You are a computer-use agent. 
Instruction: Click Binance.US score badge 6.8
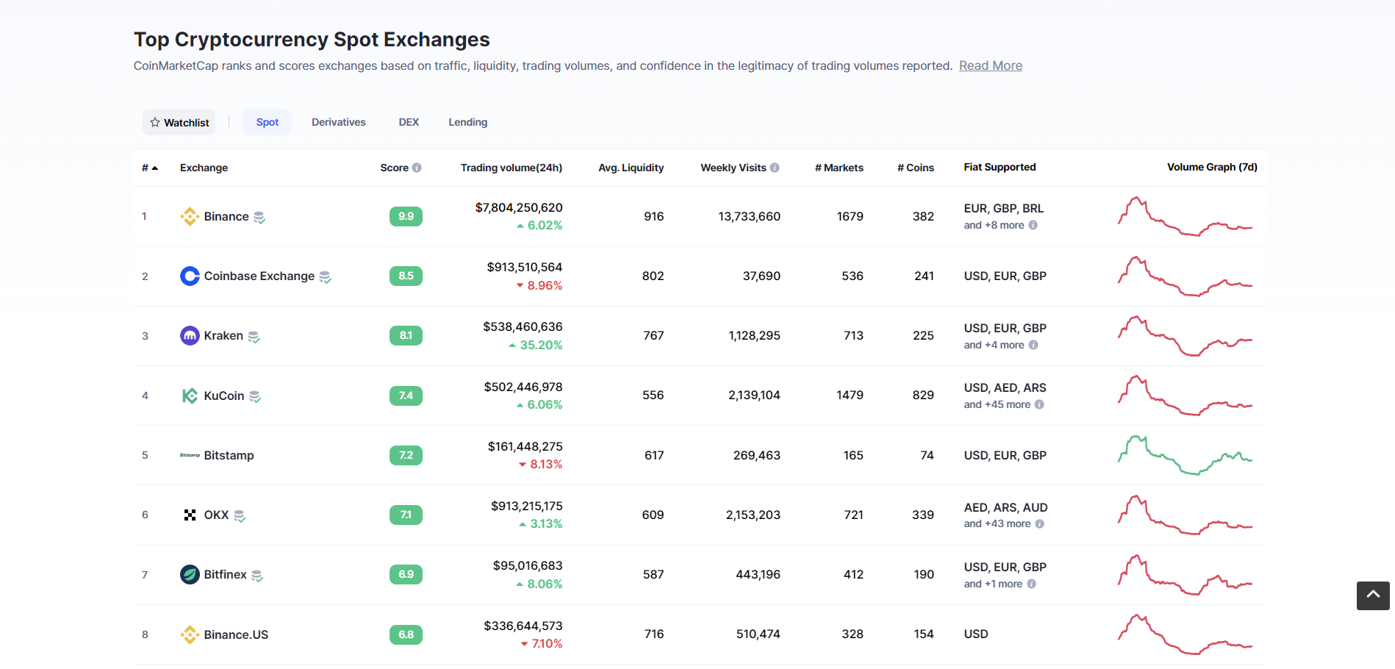point(406,634)
